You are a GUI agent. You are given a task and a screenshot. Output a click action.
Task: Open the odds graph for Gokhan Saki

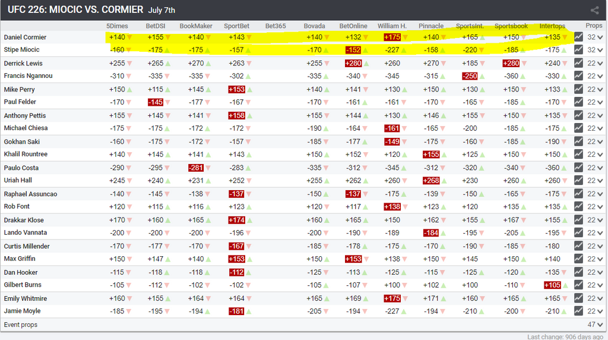click(578, 141)
